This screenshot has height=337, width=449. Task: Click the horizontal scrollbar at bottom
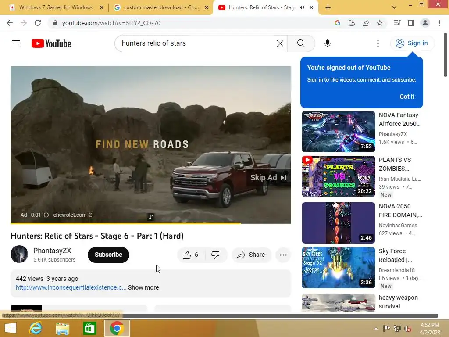pyautogui.click(x=219, y=315)
